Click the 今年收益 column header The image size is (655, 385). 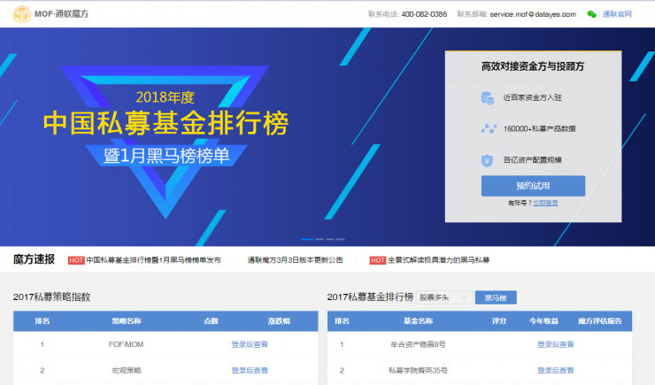pos(543,321)
